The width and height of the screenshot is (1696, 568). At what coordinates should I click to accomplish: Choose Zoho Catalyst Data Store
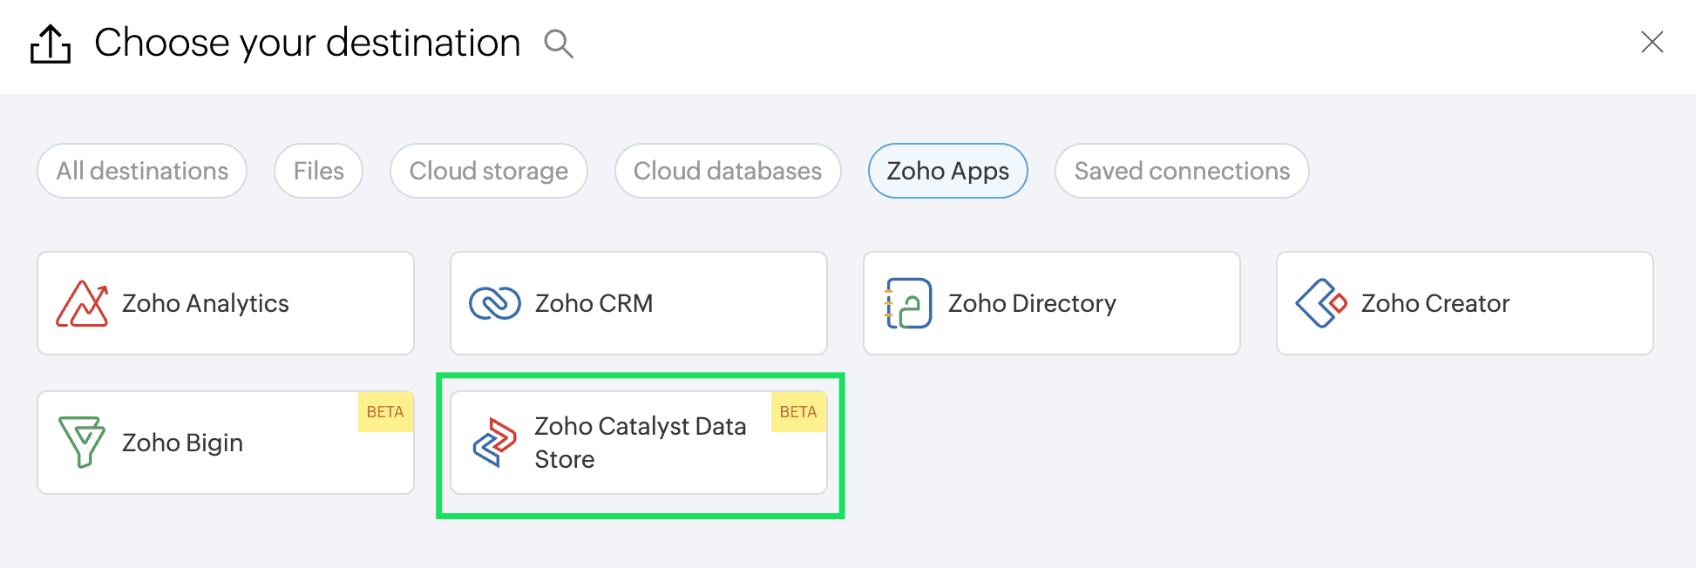pyautogui.click(x=638, y=443)
